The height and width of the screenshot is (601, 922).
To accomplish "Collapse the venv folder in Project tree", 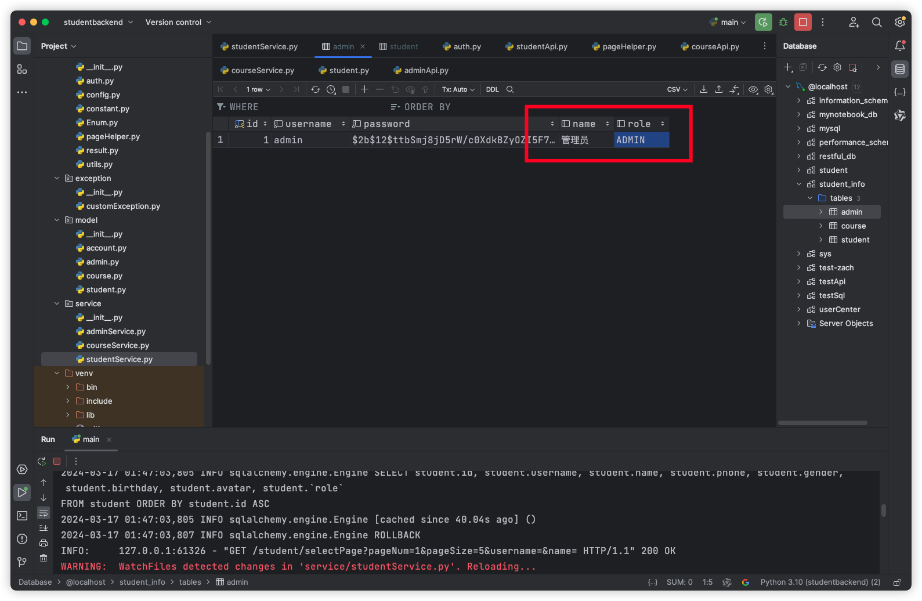I will [57, 373].
